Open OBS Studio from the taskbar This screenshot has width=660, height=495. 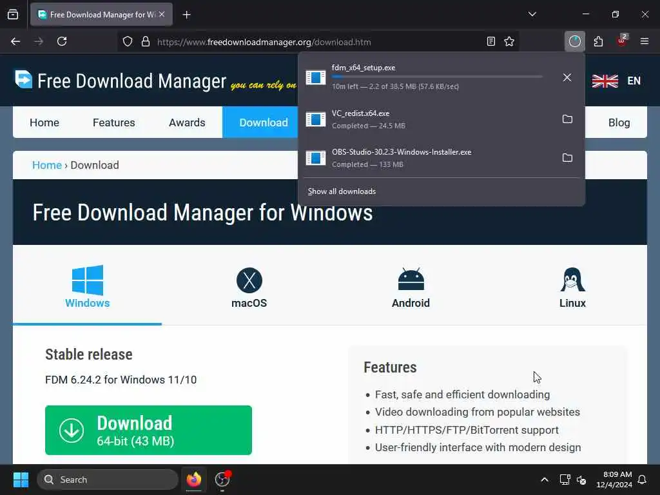pyautogui.click(x=222, y=480)
